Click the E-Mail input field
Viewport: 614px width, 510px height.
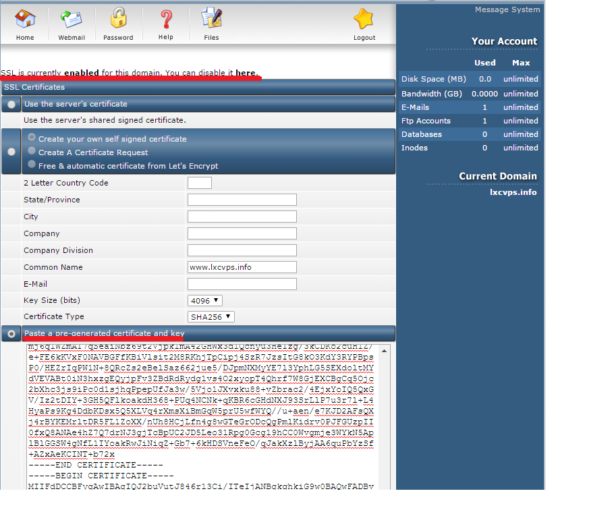click(x=242, y=284)
